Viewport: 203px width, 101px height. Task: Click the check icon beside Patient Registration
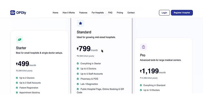point(17,88)
